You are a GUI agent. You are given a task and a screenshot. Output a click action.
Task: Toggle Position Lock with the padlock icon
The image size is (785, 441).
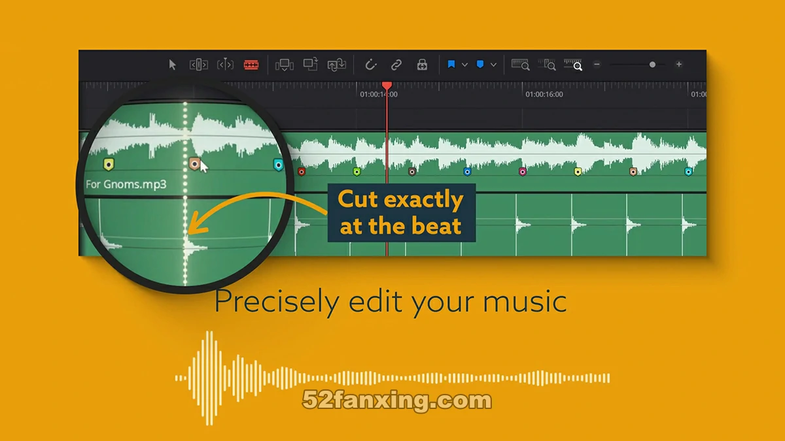[422, 65]
